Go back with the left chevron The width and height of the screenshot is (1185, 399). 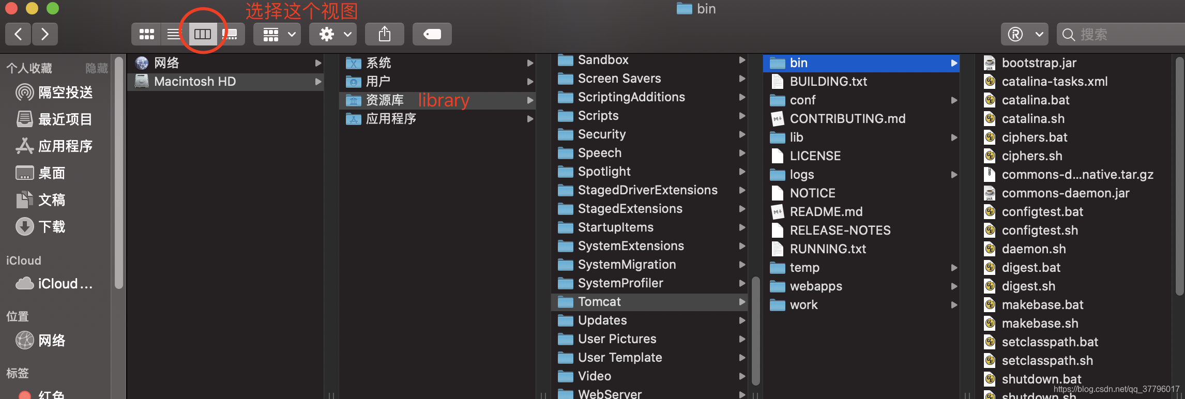pos(18,35)
